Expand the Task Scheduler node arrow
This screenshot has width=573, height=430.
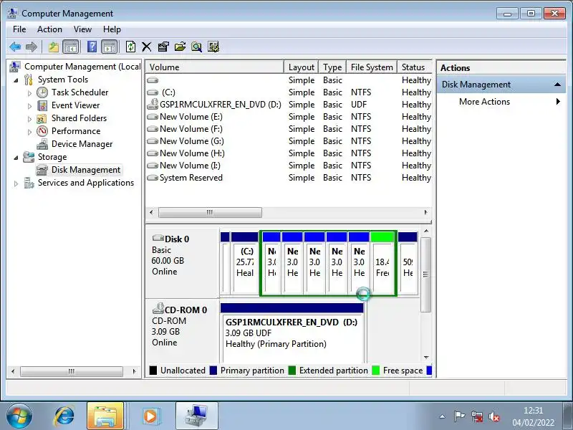29,93
